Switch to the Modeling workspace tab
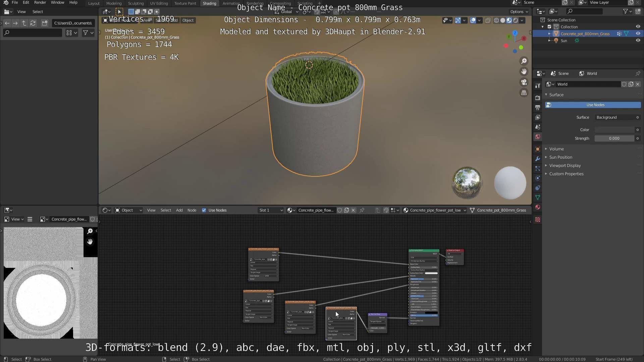Screen dimensions: 644x362 (114, 3)
